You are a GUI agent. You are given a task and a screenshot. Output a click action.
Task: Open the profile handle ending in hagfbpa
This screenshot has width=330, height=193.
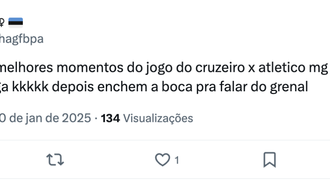point(21,39)
